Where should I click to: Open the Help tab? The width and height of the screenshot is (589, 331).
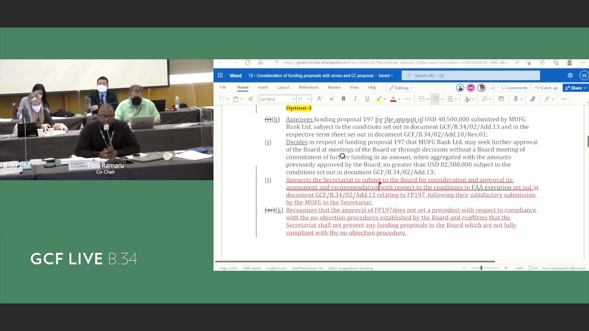click(372, 87)
